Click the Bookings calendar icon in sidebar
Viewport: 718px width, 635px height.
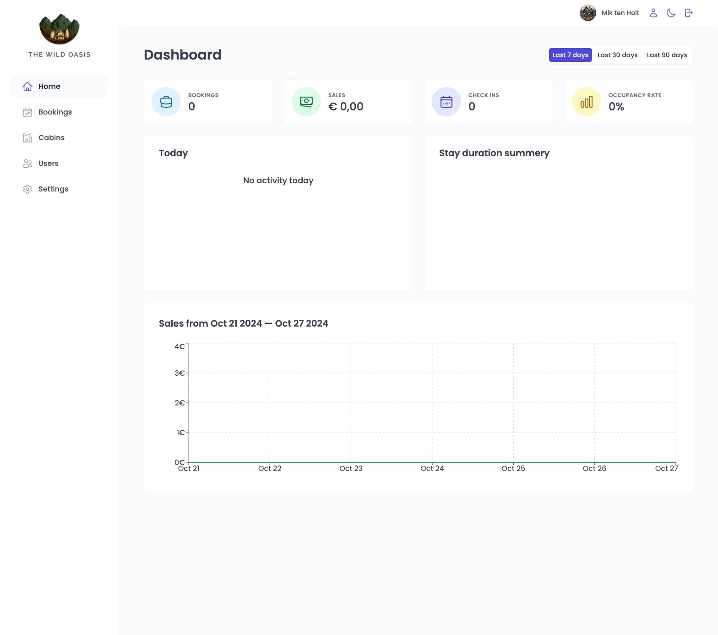tap(27, 112)
